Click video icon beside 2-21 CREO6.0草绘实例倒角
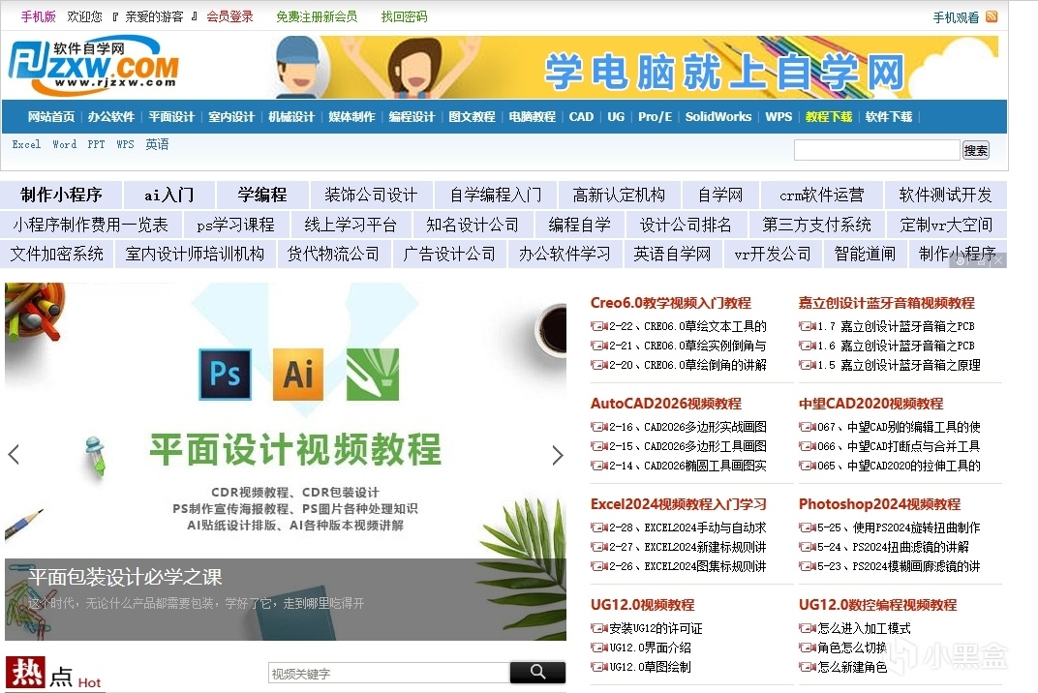Screen dimensions: 1038x693 [599, 346]
